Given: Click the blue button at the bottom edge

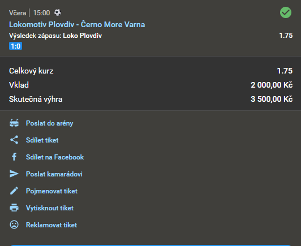Looking at the screenshot, I should click(150, 245).
